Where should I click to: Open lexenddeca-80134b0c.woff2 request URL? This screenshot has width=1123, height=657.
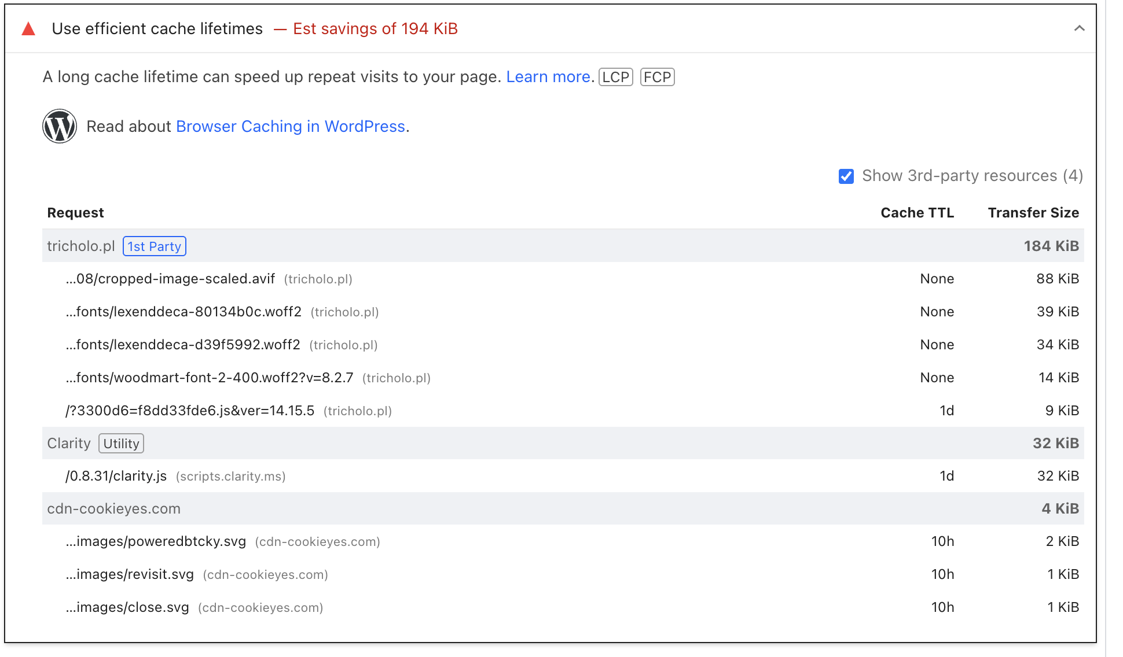(184, 312)
